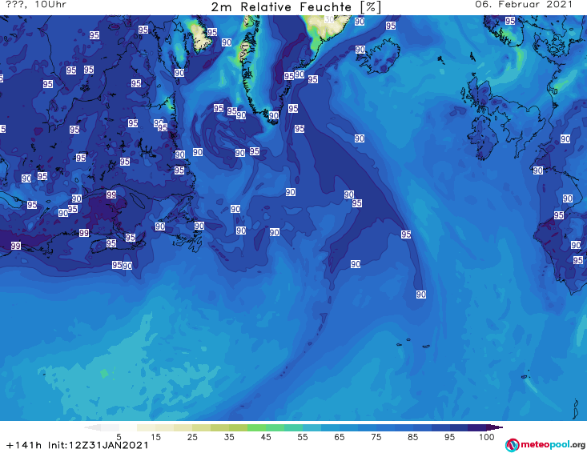This screenshot has height=453, width=587.
Task: Click the "75" tick label on legend
Action: [376, 437]
